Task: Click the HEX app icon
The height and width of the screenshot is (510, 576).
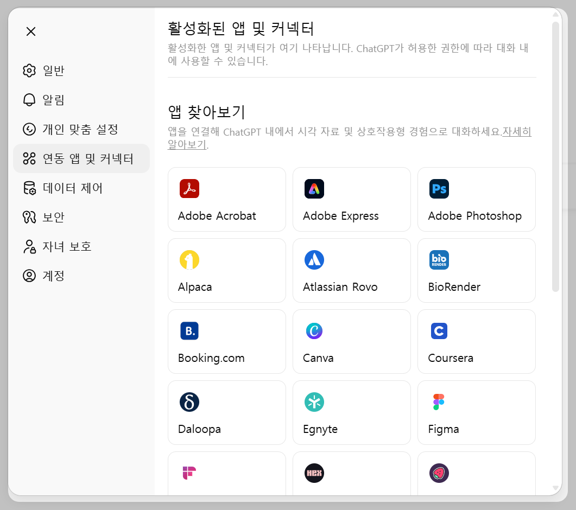Action: [x=314, y=473]
